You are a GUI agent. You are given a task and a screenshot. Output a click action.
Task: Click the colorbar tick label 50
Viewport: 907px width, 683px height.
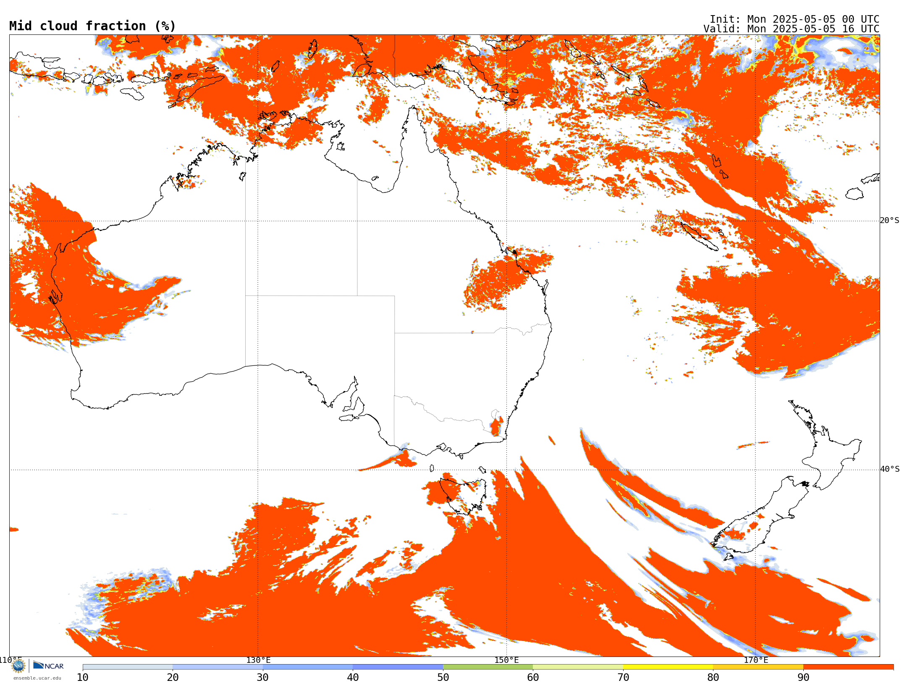443,678
